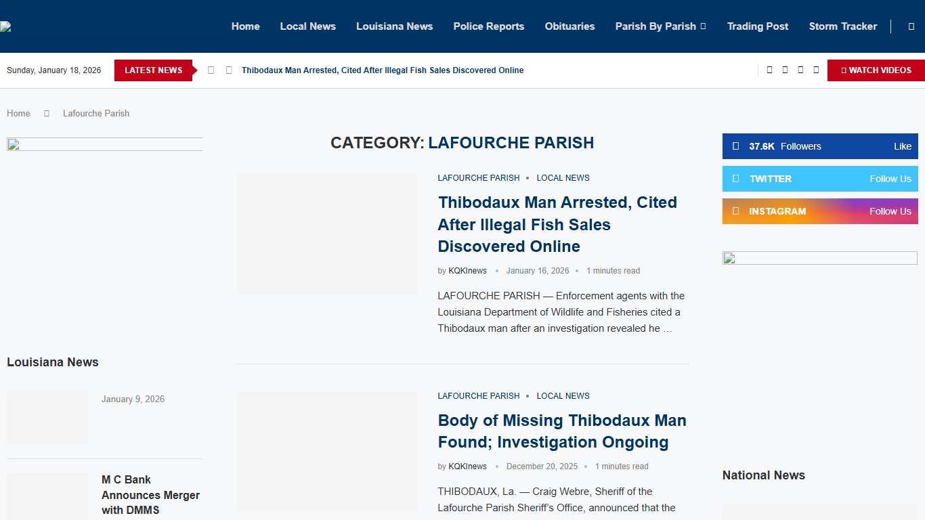The width and height of the screenshot is (925, 520).
Task: Open the breadcrumb separator after Home
Action: coord(47,113)
